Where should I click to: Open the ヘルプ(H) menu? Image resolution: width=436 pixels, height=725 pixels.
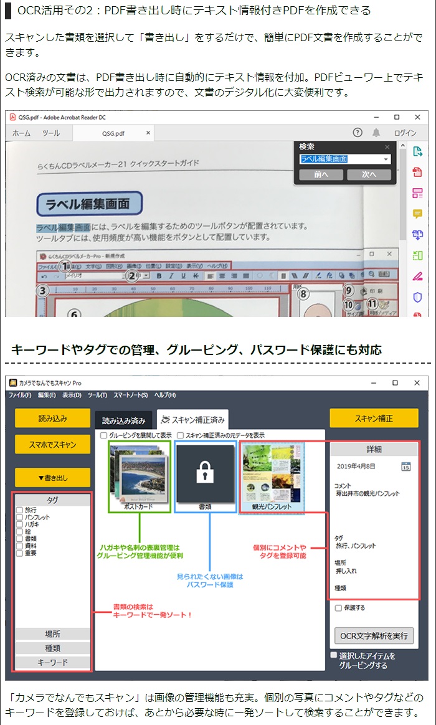coord(164,396)
